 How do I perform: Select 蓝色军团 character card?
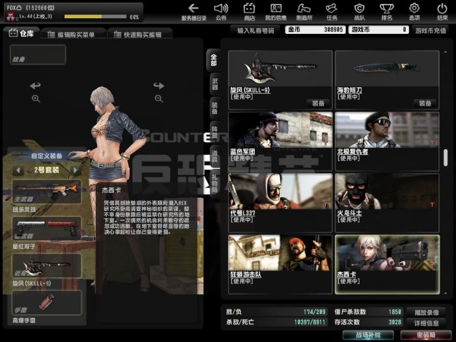(x=280, y=141)
